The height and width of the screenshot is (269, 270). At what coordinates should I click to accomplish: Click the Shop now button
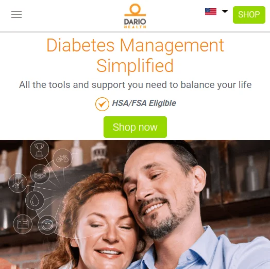[135, 127]
